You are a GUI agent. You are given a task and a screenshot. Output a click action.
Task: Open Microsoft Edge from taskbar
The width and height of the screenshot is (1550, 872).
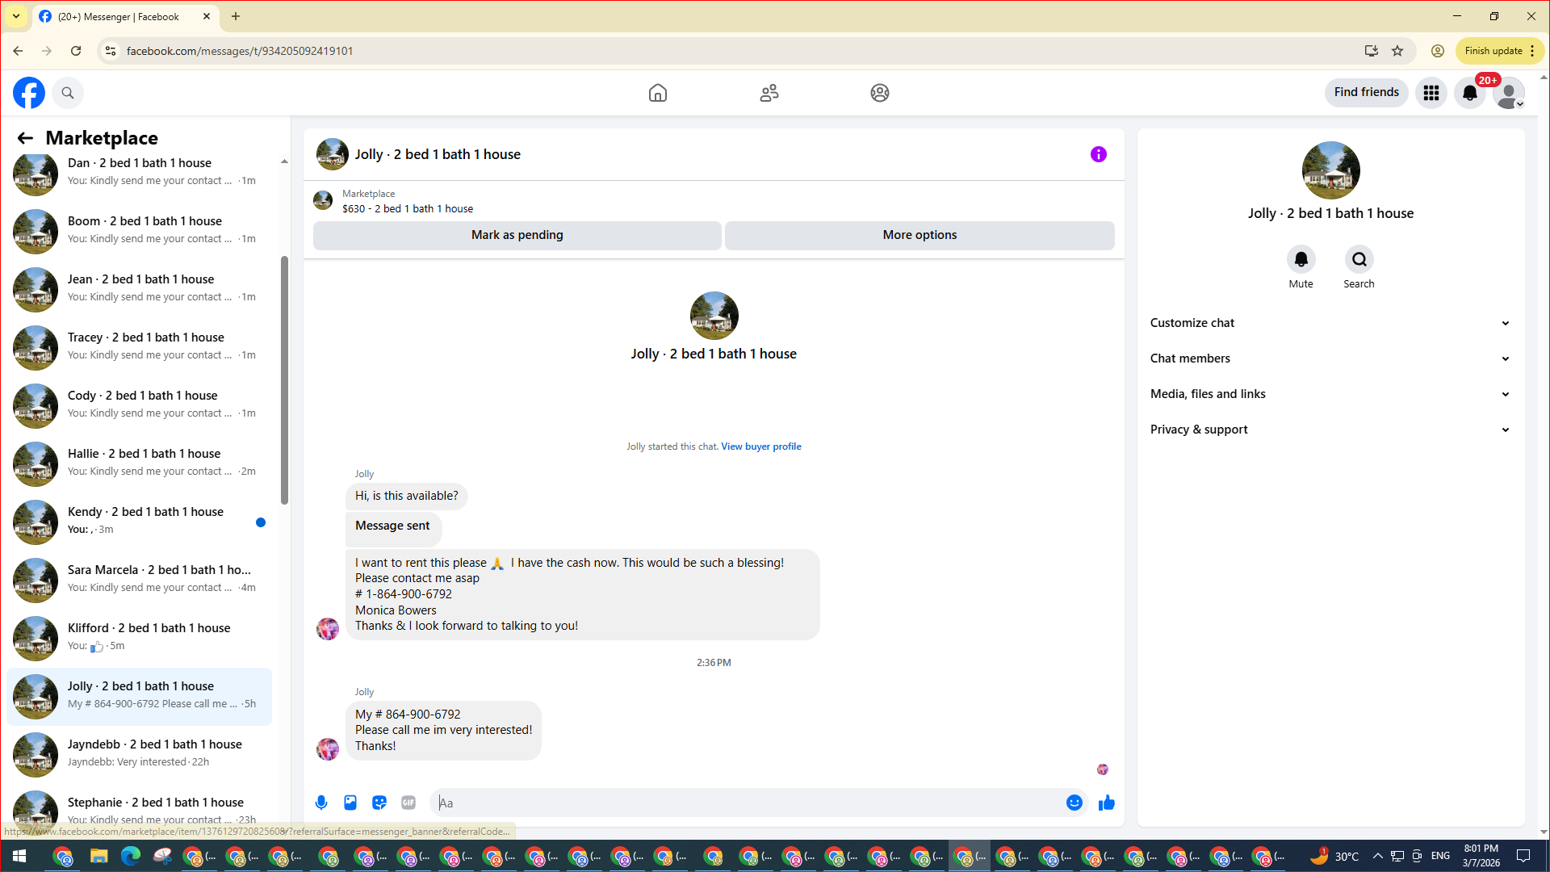coord(131,856)
